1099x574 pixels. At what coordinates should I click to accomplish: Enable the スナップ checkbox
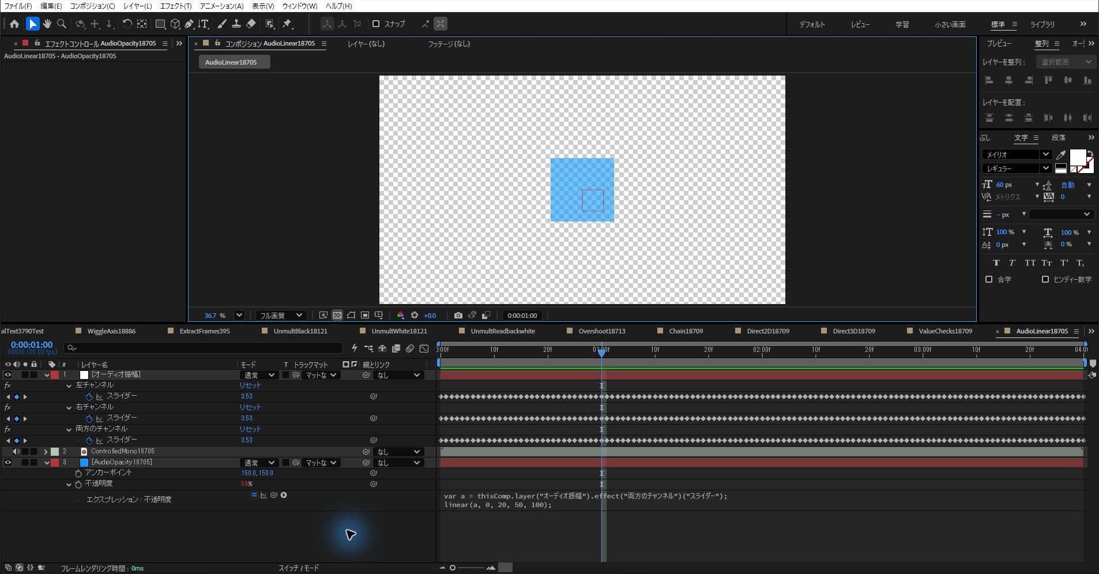(x=376, y=24)
